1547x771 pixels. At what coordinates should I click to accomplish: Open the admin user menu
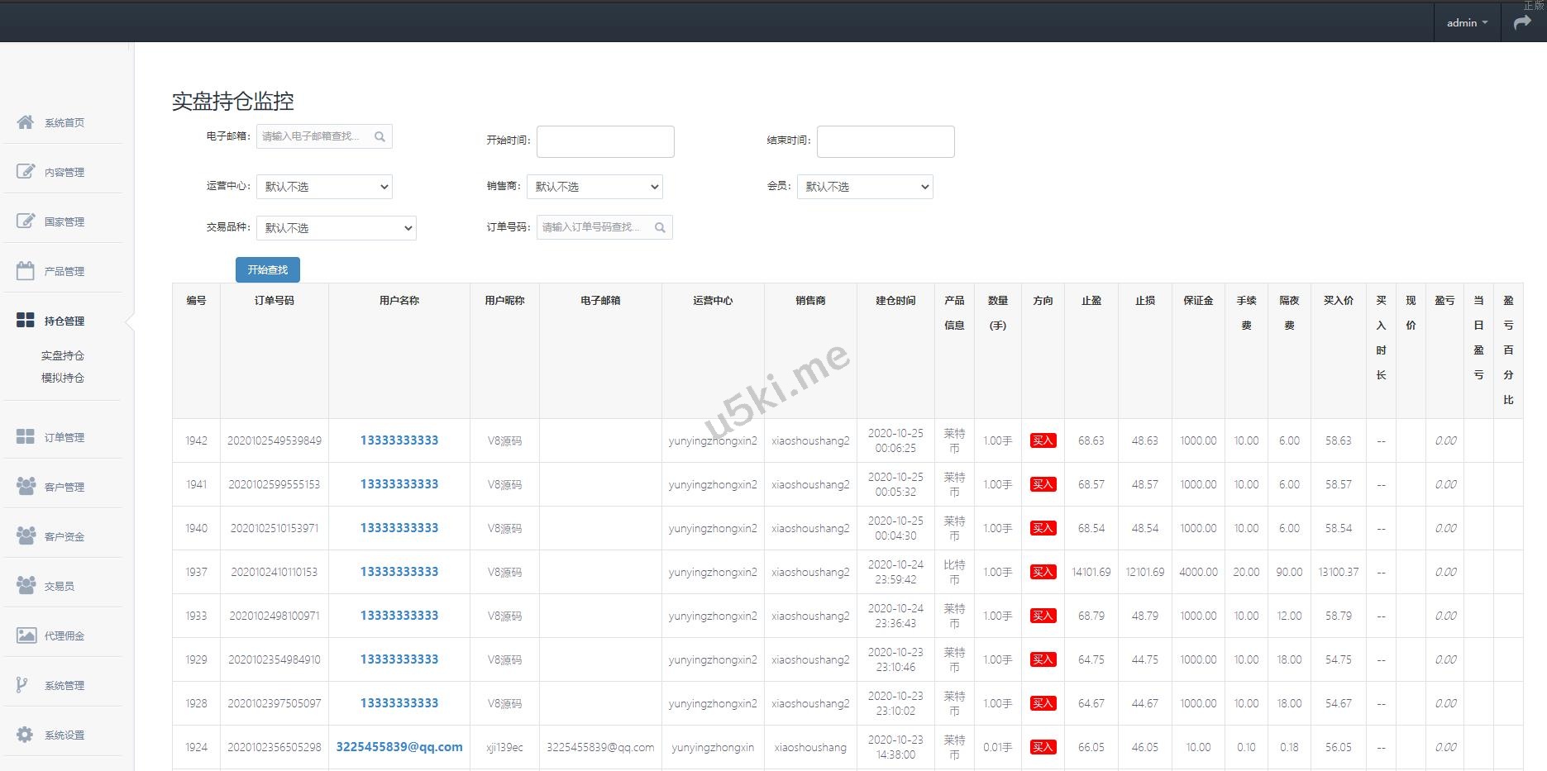click(1466, 23)
